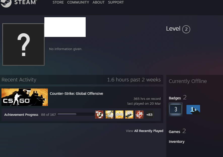The image size is (223, 157).
Task: Open the Games list link
Action: click(x=175, y=132)
